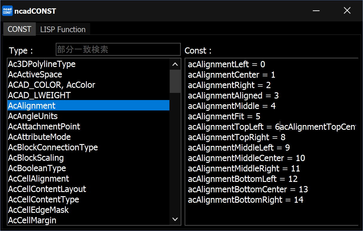Select AcCellMargin in the Type list
This screenshot has height=231, width=363.
point(88,220)
